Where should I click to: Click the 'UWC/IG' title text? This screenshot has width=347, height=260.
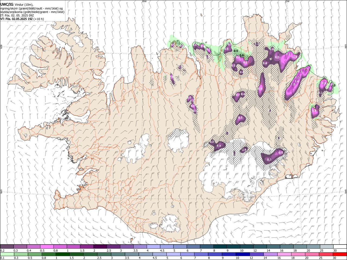click(7, 4)
